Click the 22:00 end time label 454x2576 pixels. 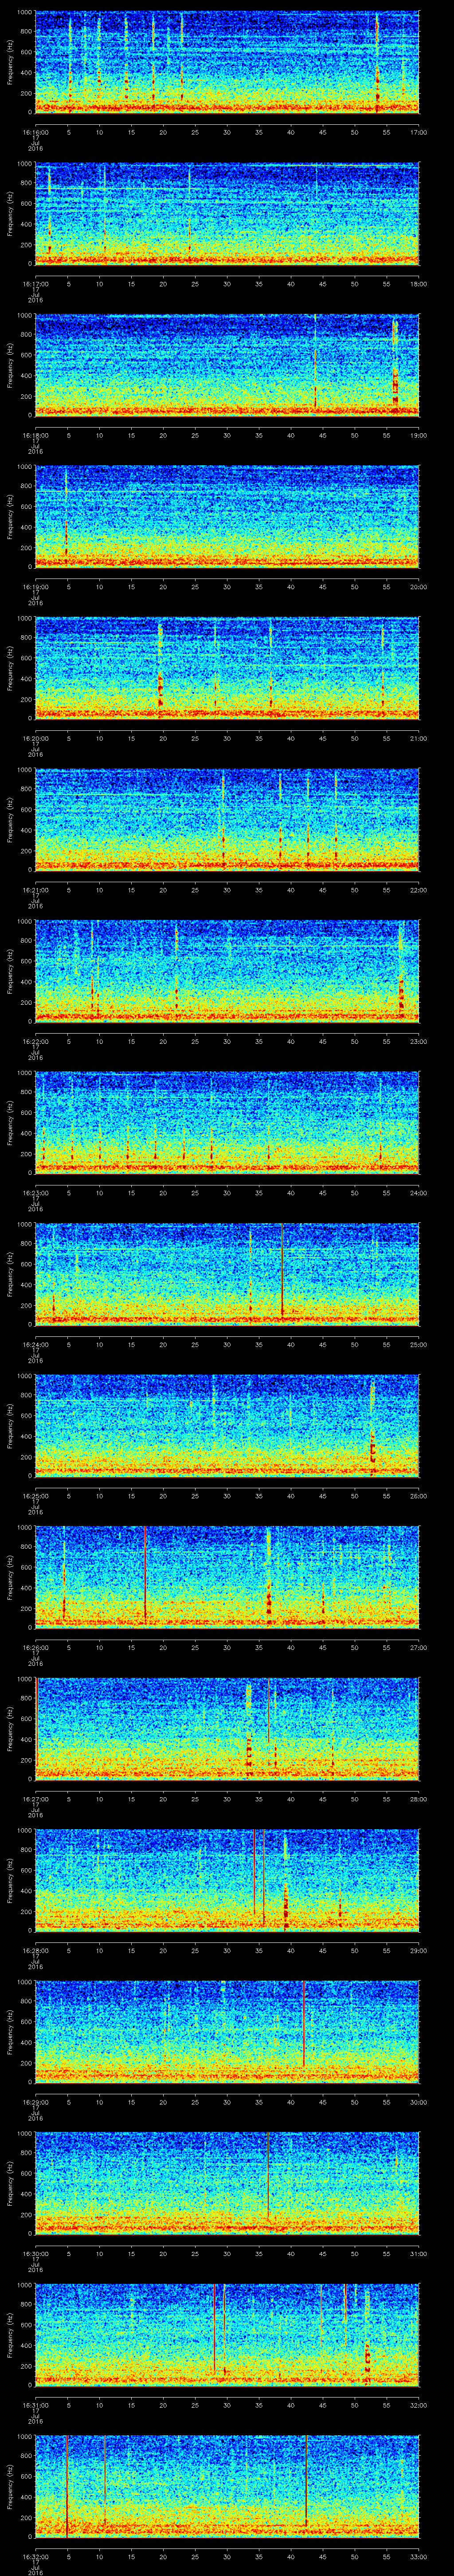(419, 890)
